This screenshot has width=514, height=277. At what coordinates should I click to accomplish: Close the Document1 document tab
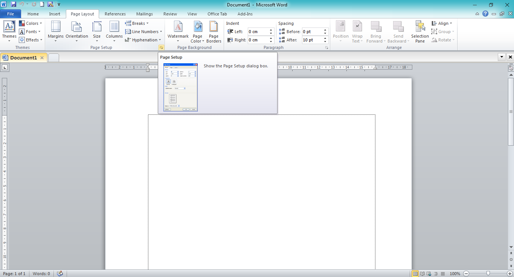click(x=42, y=58)
